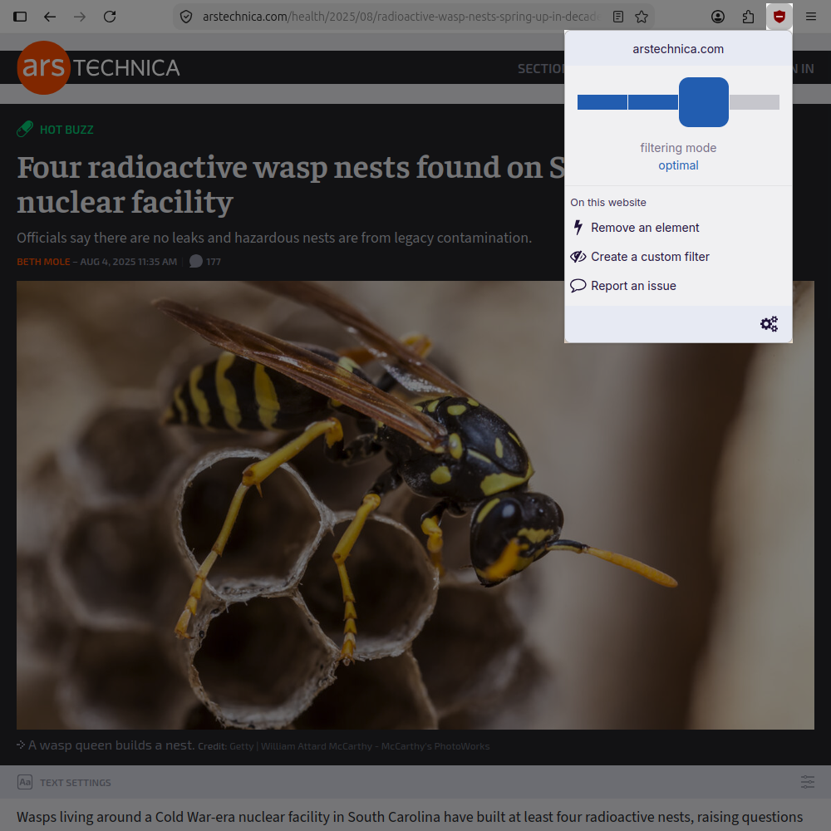Click the article headline text
The image size is (831, 831).
tap(290, 184)
